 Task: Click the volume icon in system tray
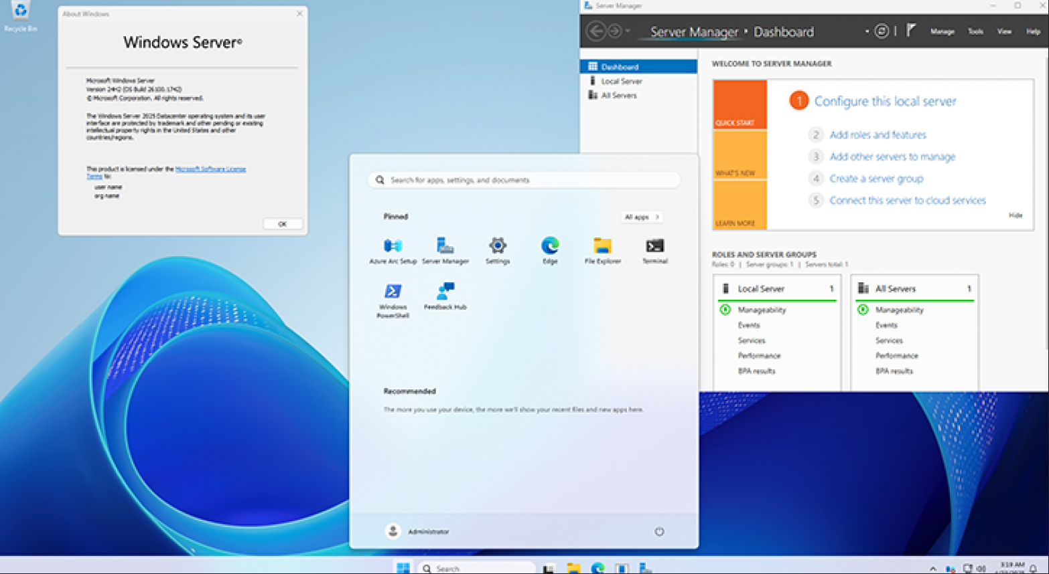981,569
